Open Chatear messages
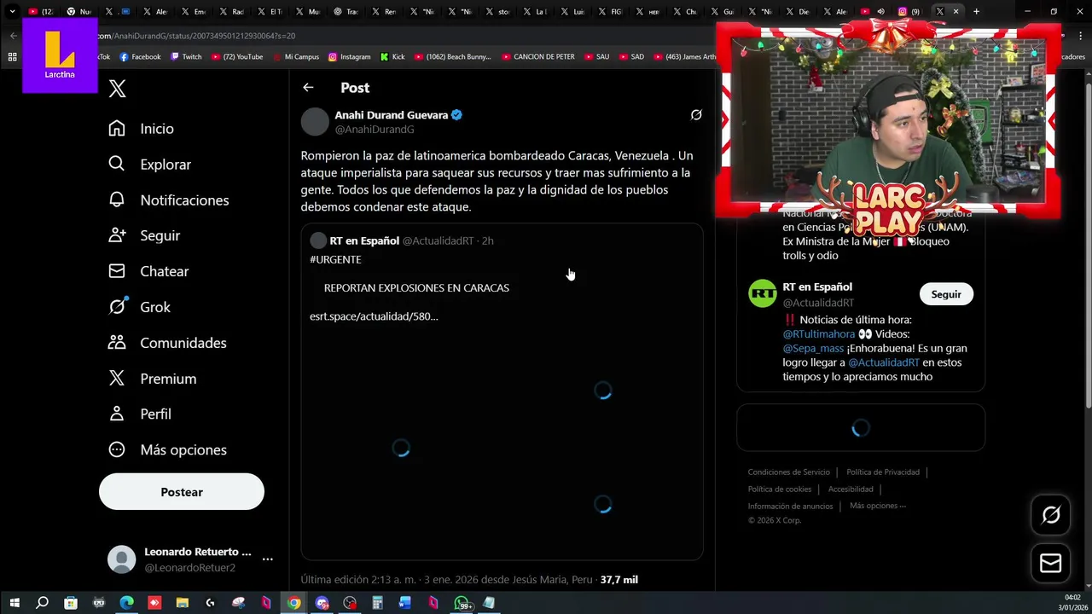This screenshot has width=1092, height=614. point(148,271)
